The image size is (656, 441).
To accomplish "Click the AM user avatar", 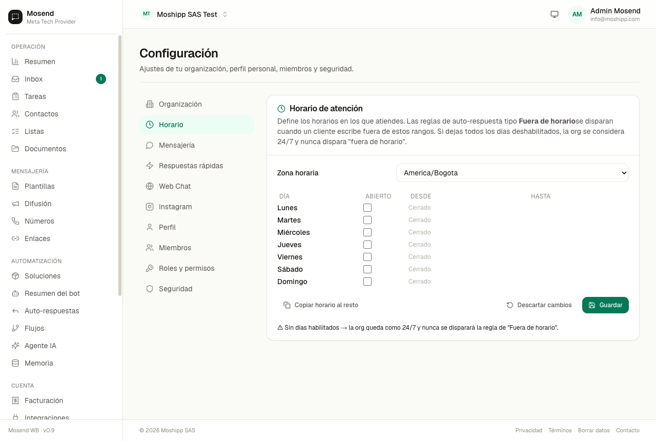I will (577, 14).
